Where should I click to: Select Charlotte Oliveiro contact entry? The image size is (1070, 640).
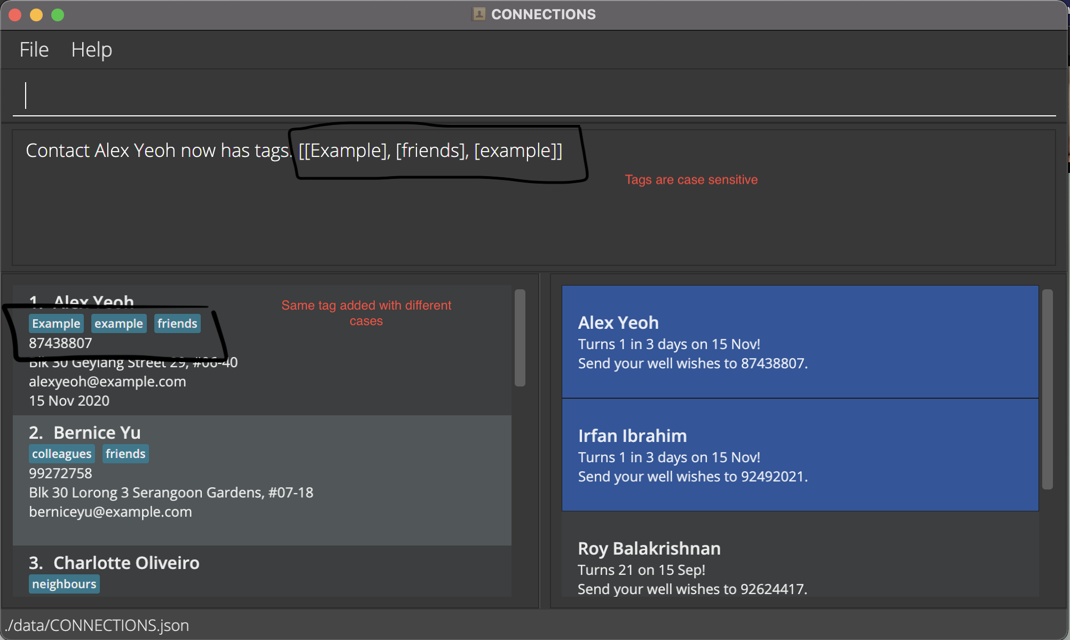[267, 572]
